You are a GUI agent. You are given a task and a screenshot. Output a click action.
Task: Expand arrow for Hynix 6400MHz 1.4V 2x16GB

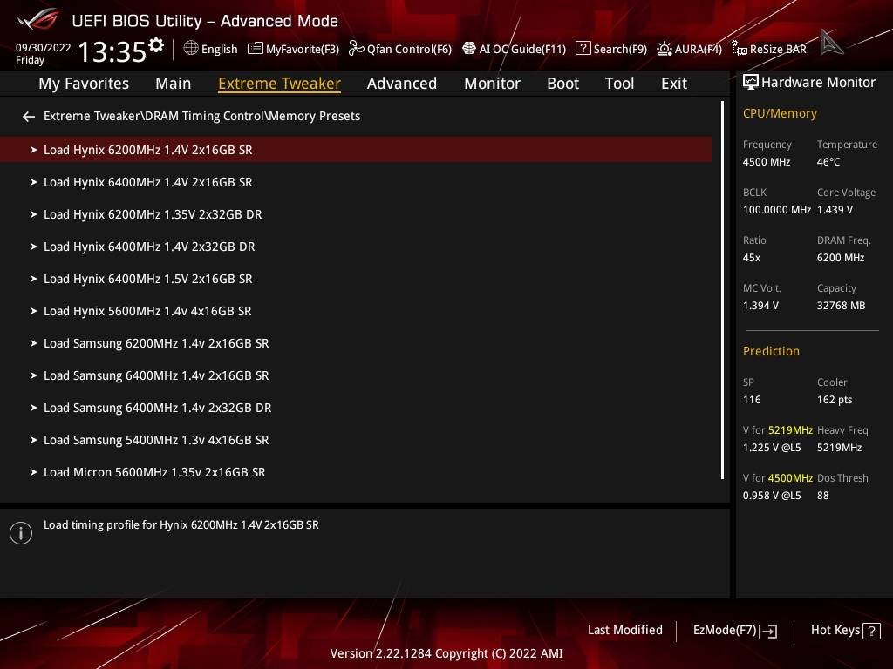pos(34,182)
